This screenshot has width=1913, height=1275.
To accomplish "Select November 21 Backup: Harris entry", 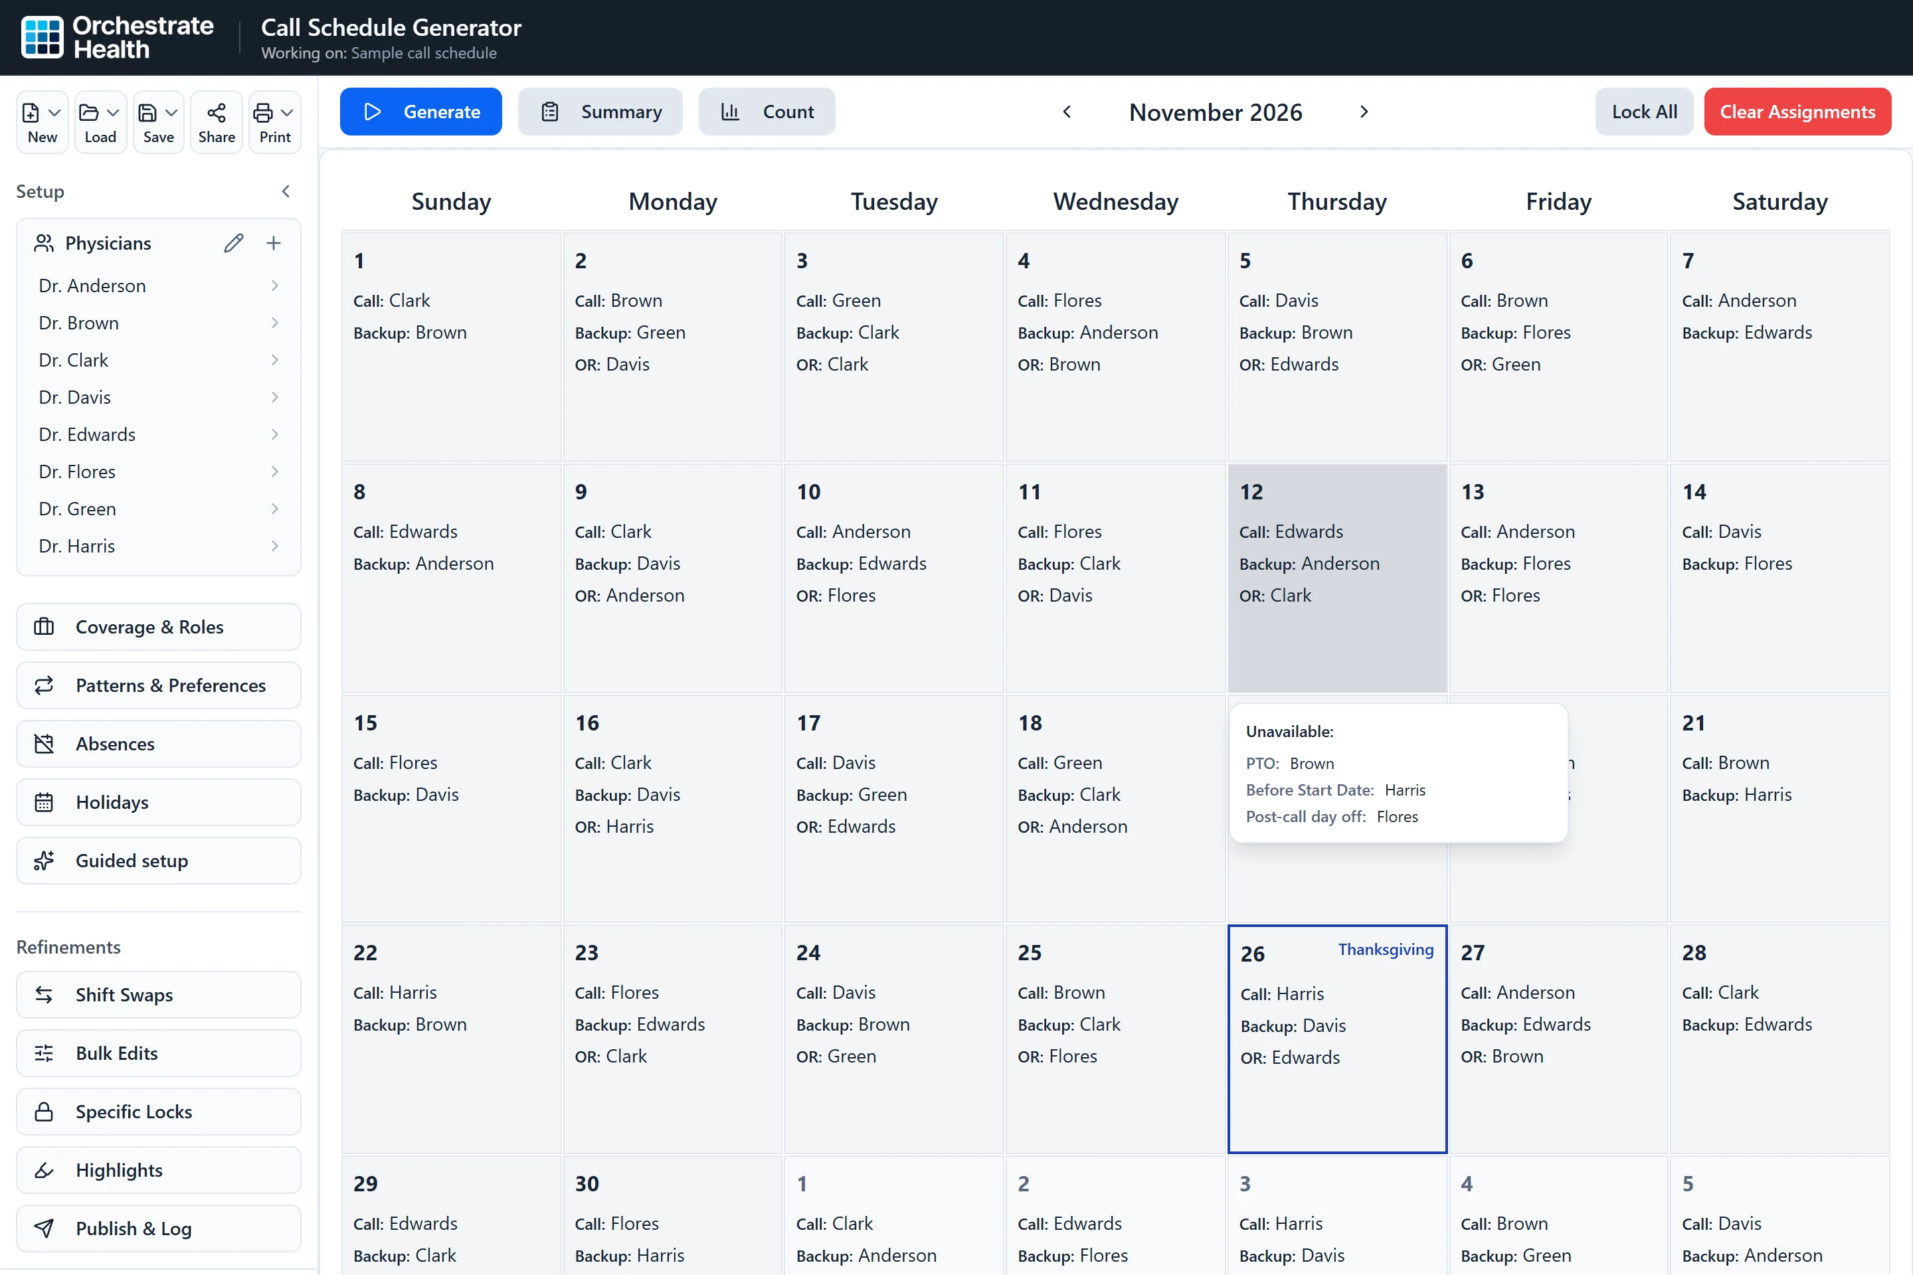I will tap(1736, 796).
